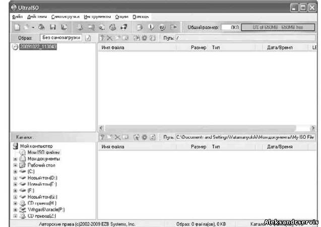Viewport: 321px width, 227px height.
Task: Click the icon left of the gear in image toolbar
Action: pyautogui.click(x=137, y=38)
